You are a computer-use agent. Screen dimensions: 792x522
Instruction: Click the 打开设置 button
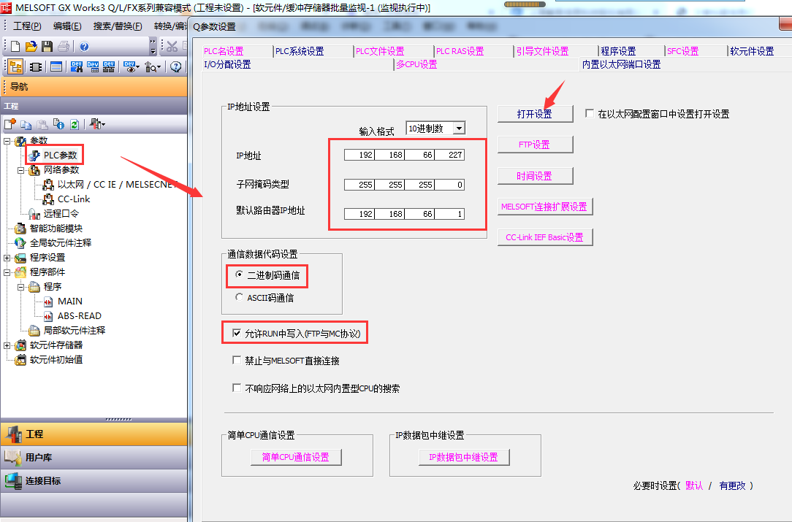[x=535, y=114]
